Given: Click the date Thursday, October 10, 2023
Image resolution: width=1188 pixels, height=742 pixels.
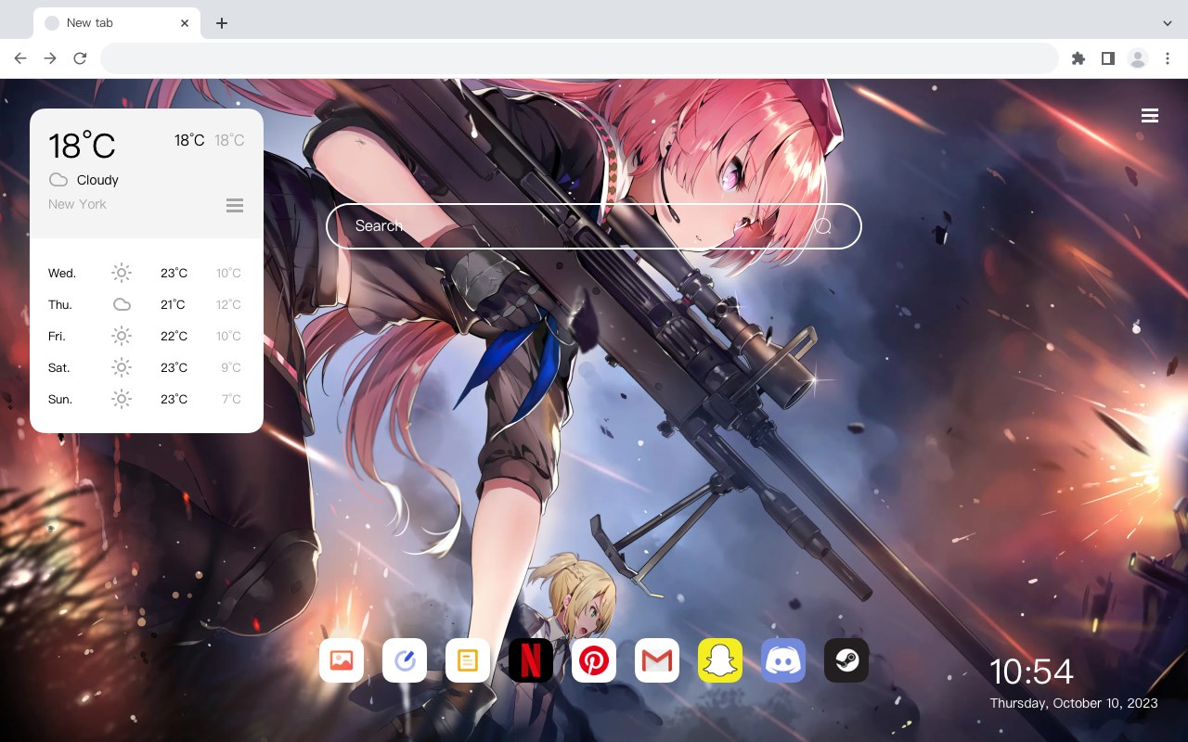Looking at the screenshot, I should click(x=1074, y=703).
